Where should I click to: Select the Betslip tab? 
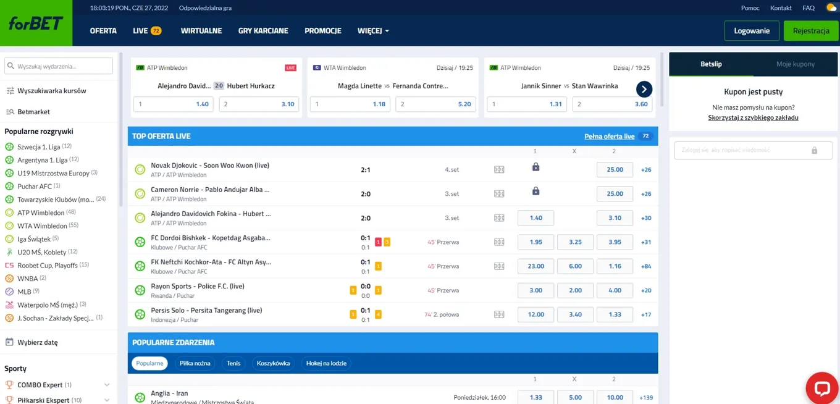point(711,64)
